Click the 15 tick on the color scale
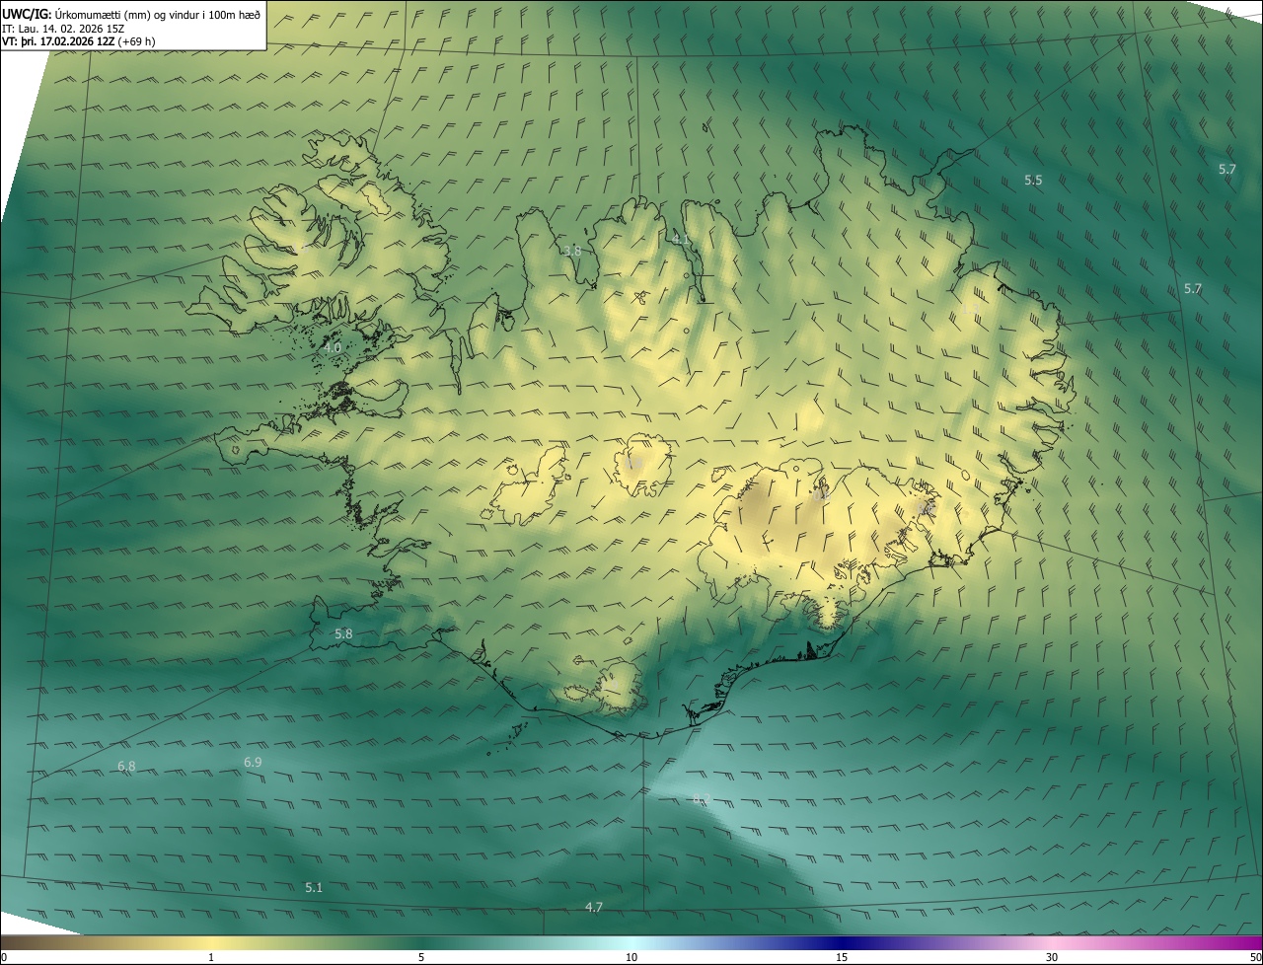Image resolution: width=1263 pixels, height=965 pixels. click(842, 957)
